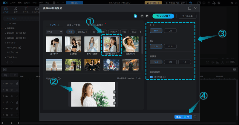239x125 pixels.
Task: Click info icon next to 音を生成
Action: tap(165, 77)
